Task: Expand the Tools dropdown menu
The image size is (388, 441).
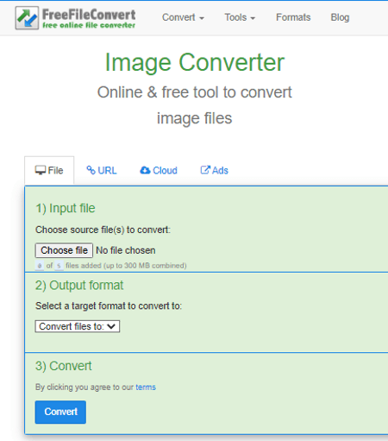Action: pos(240,17)
